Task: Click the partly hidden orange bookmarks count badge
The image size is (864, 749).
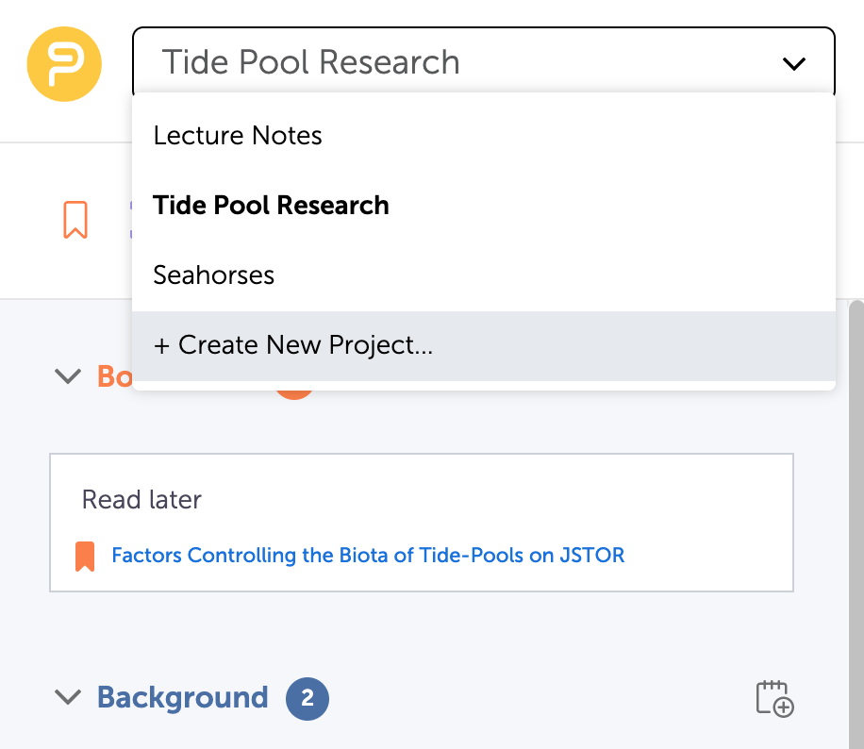Action: point(294,394)
